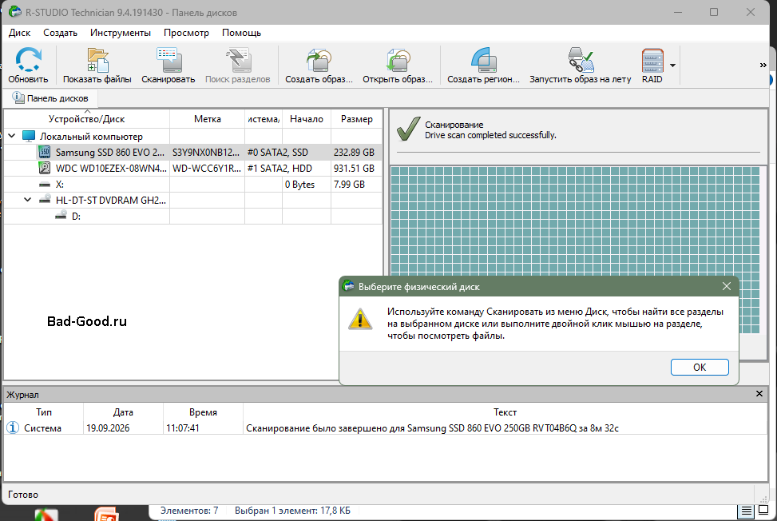Image resolution: width=777 pixels, height=521 pixels.
Task: Collapse HL-DT-ST DVDRAM tree node
Action: [28, 199]
